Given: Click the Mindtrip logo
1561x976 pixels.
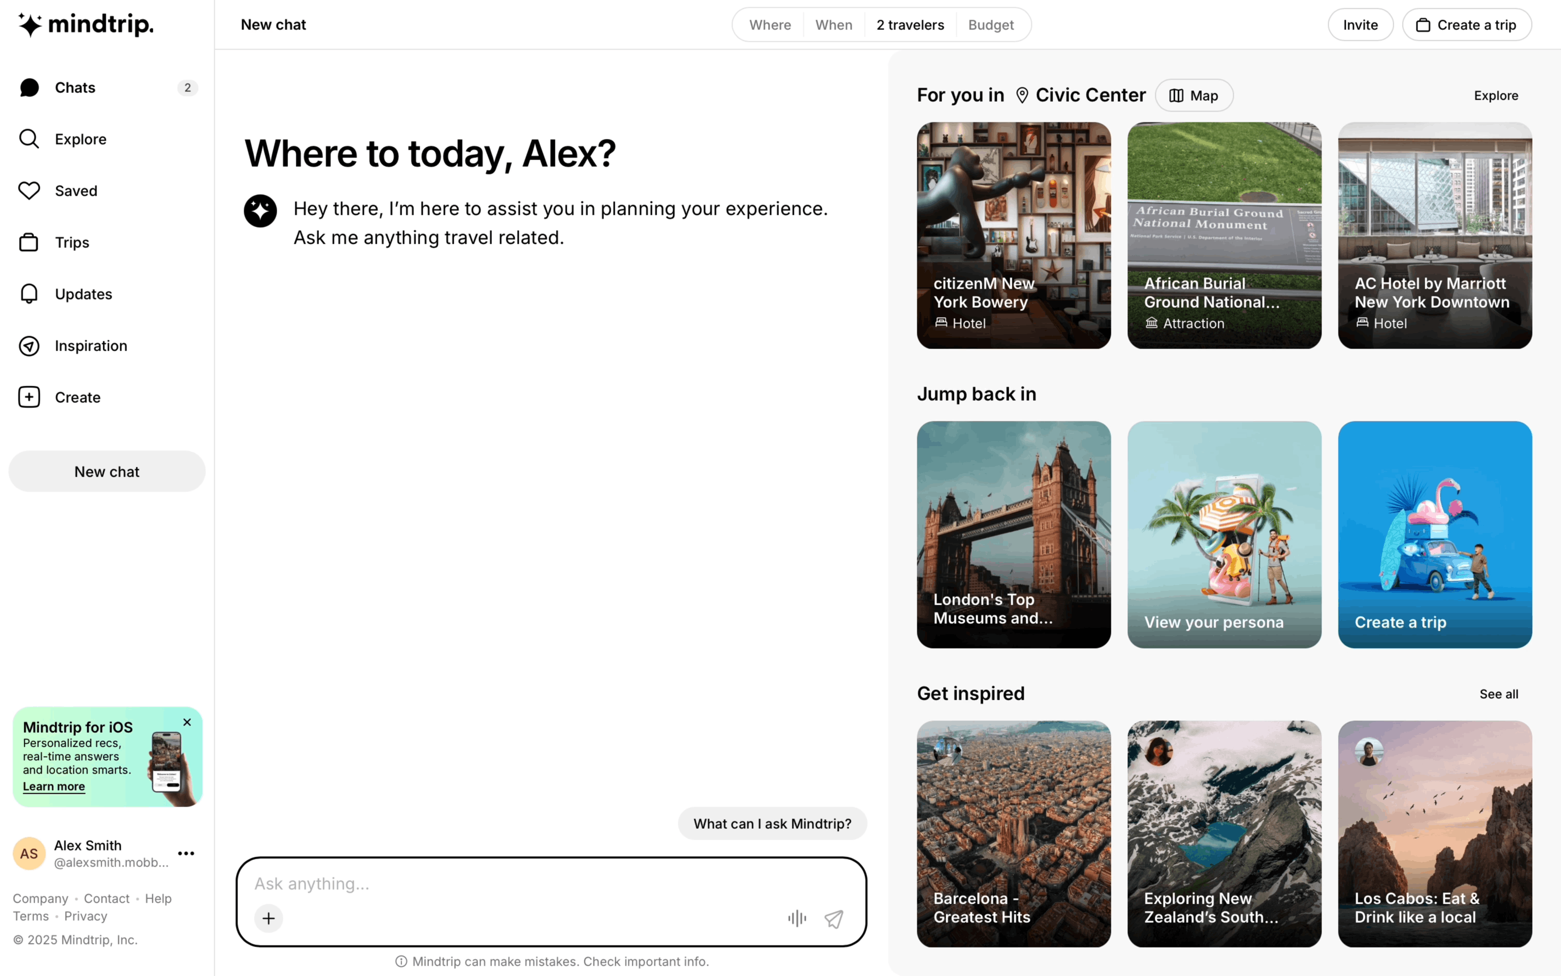Looking at the screenshot, I should tap(86, 25).
